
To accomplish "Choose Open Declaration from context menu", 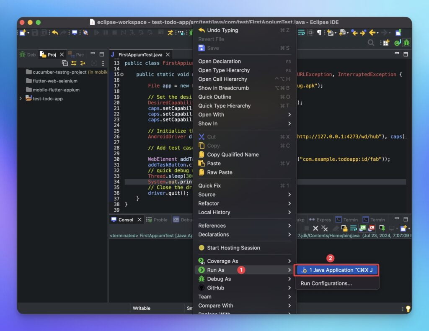I will pos(244,62).
